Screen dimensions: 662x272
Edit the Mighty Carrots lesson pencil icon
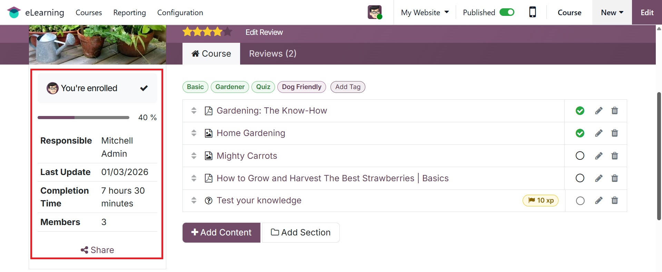click(x=599, y=156)
